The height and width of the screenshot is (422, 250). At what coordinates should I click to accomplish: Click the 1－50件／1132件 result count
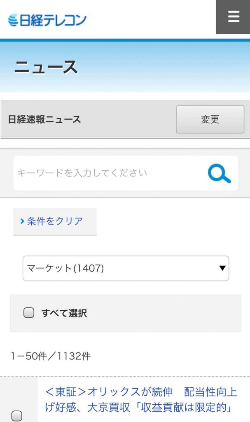pos(51,356)
